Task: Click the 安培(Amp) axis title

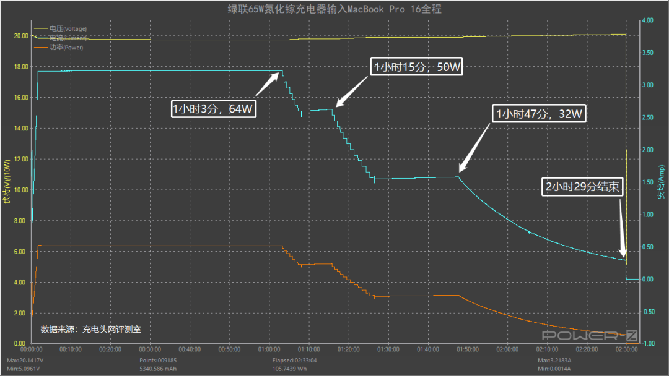Action: pos(661,182)
